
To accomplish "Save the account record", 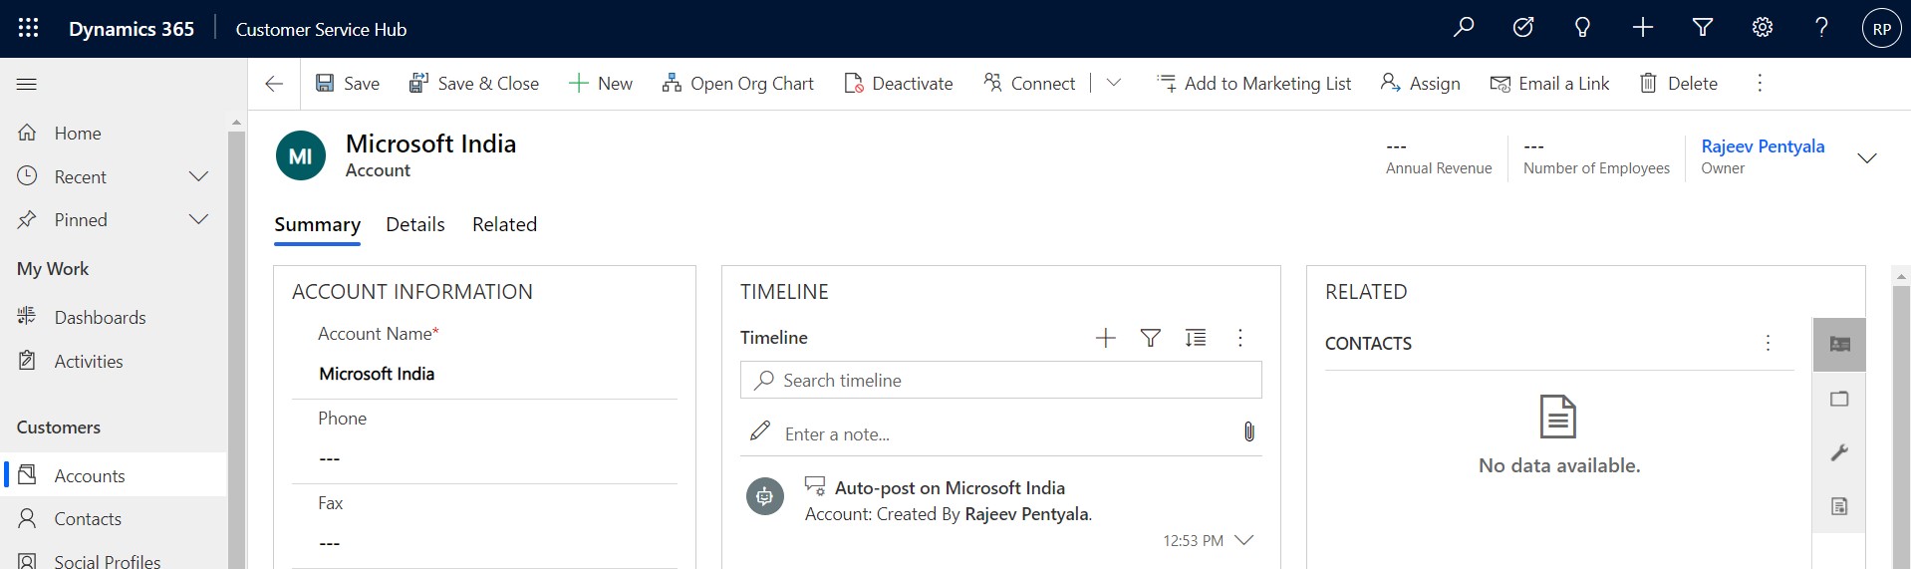I will [347, 84].
